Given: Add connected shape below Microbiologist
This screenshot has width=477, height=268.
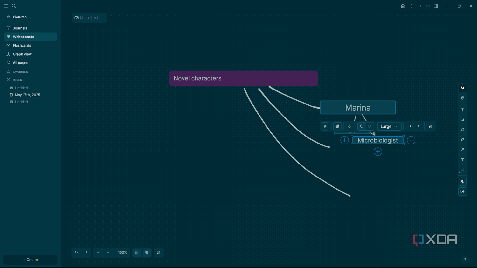Looking at the screenshot, I should coord(378,152).
